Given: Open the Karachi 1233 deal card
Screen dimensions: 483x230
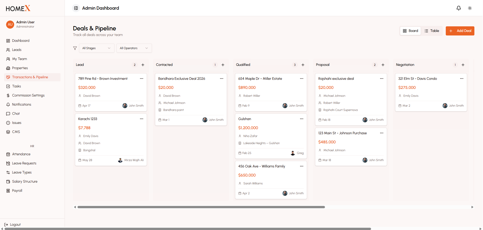Looking at the screenshot, I should [x=111, y=140].
